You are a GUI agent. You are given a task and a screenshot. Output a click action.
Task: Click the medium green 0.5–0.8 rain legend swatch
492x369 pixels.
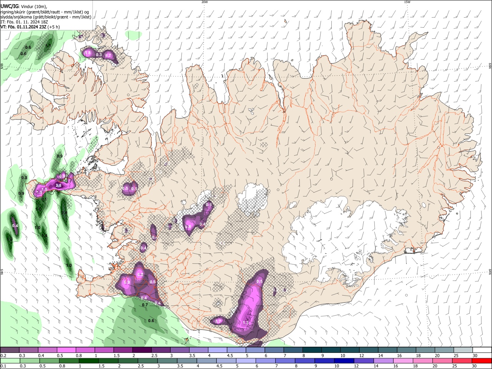point(49,361)
